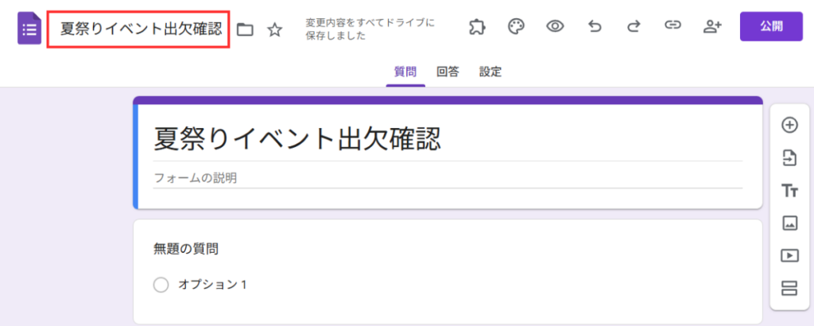
Task: Edit the large form title 夏祭りイベント出欠確認
Action: point(297,138)
